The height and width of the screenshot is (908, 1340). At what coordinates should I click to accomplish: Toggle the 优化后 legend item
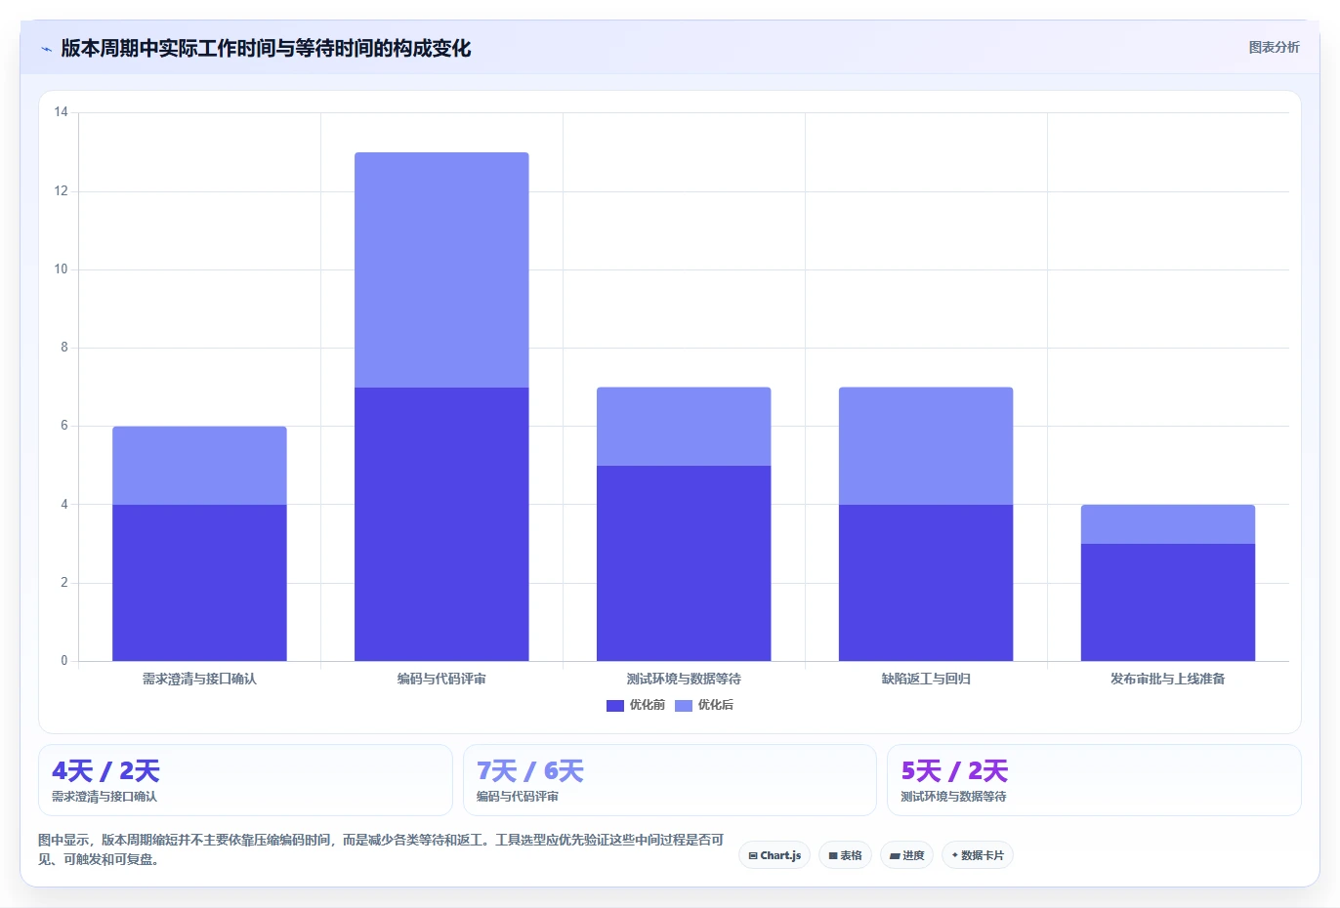(x=704, y=705)
